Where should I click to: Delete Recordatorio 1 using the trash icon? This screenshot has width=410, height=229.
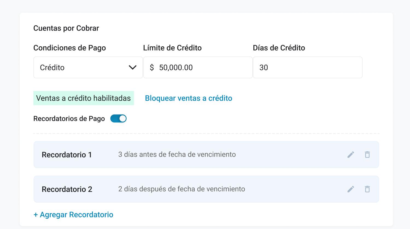click(x=367, y=155)
